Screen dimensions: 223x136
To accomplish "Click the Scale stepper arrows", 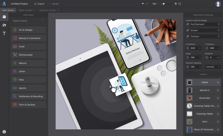I will click(188, 58).
